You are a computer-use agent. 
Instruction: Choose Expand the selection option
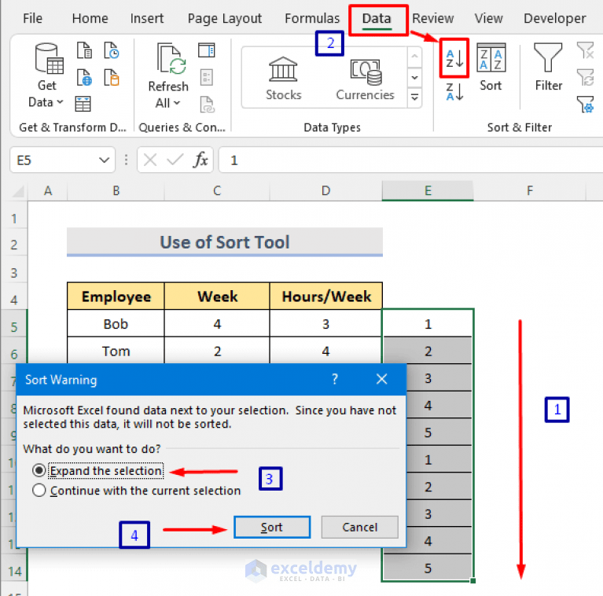click(x=98, y=471)
